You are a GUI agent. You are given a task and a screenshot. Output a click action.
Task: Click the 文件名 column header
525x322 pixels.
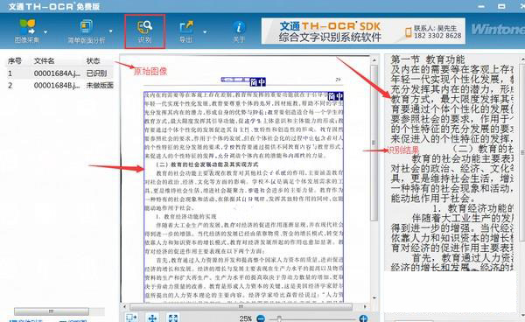(x=44, y=61)
